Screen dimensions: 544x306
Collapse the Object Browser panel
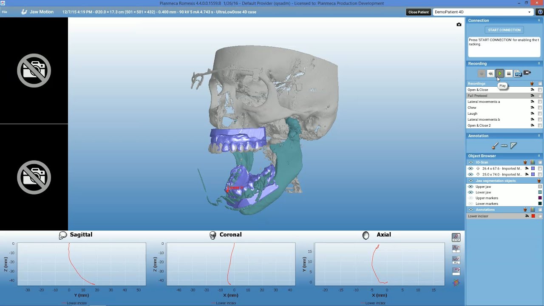pos(539,156)
